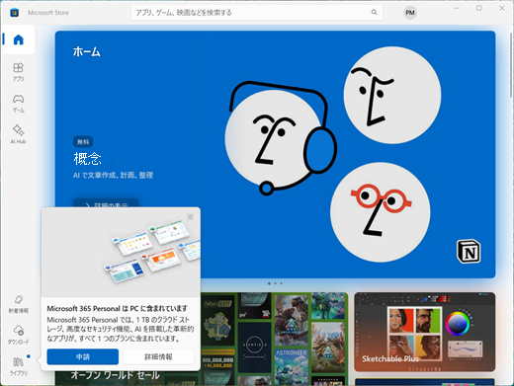
Task: Click 'AI で文章作成、計画、整理' subtitle
Action: click(113, 175)
